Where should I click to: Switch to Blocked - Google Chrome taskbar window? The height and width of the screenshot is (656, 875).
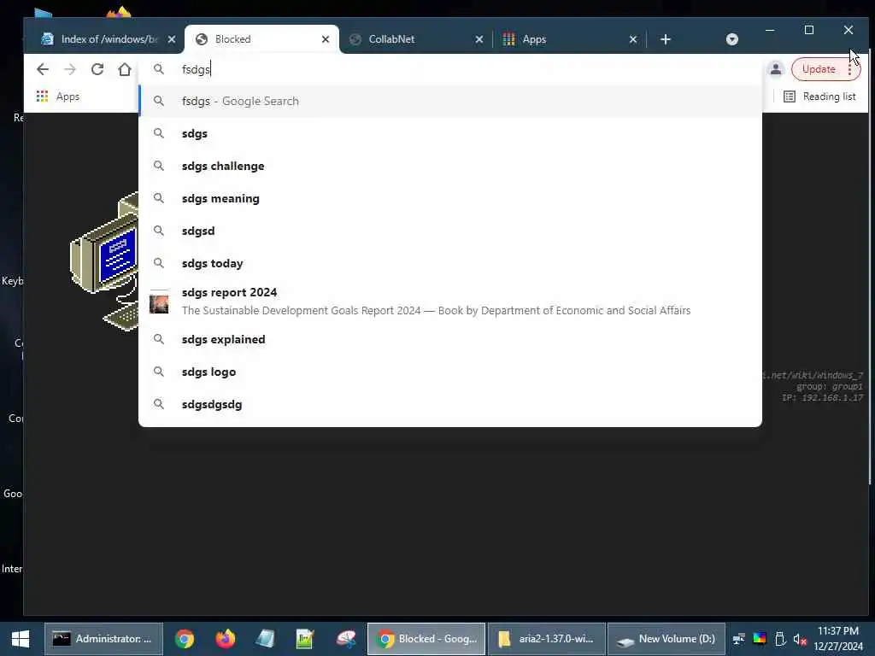click(426, 639)
